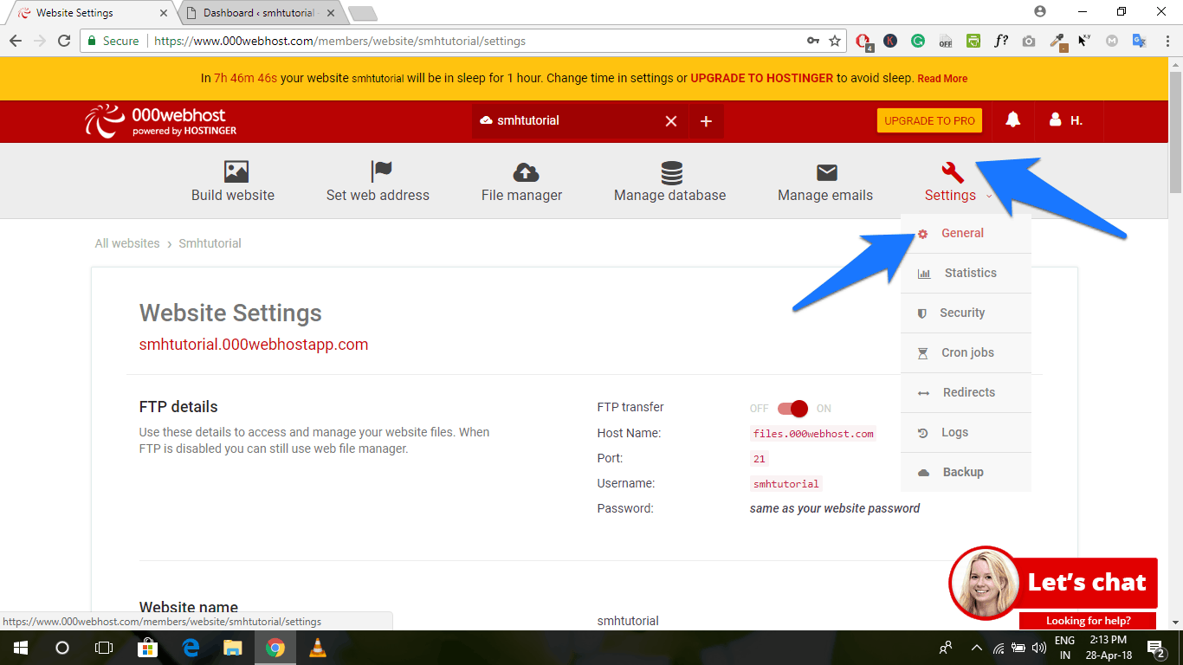Click the taskbar clock 2:13 PM
Viewport: 1183px width, 665px height.
pyautogui.click(x=1107, y=648)
